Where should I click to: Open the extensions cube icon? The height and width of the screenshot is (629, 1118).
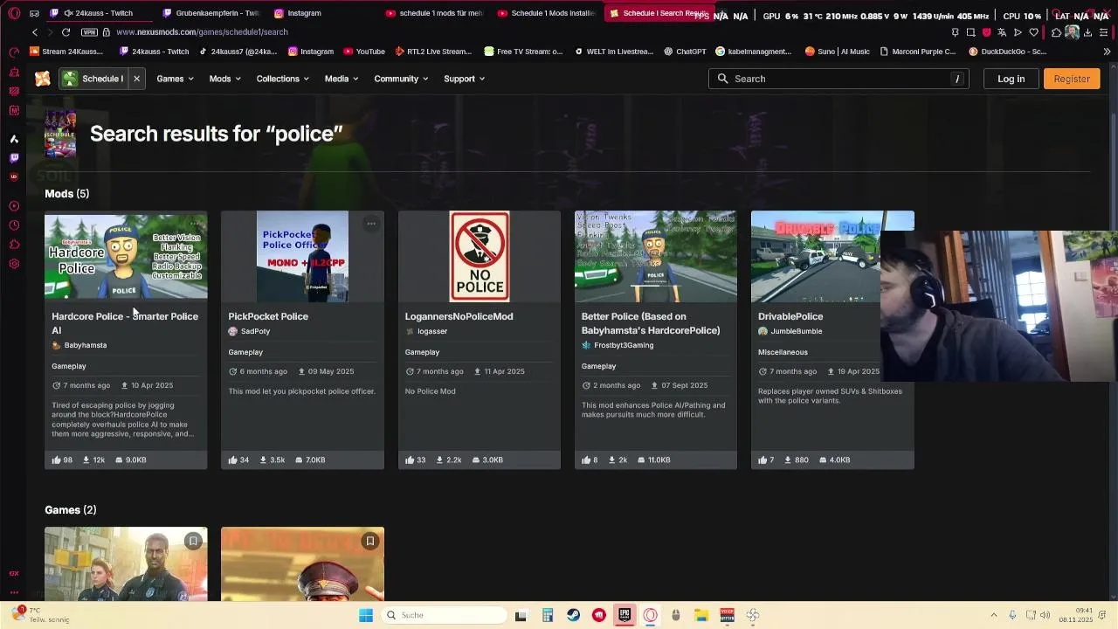coord(1056,32)
